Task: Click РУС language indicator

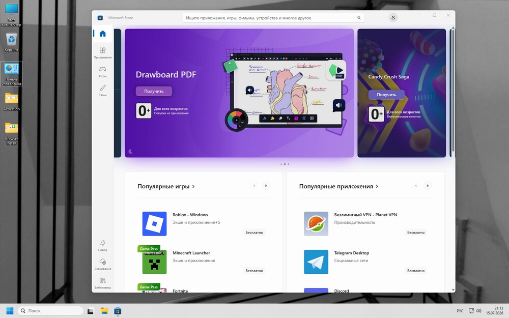Action: point(460,311)
